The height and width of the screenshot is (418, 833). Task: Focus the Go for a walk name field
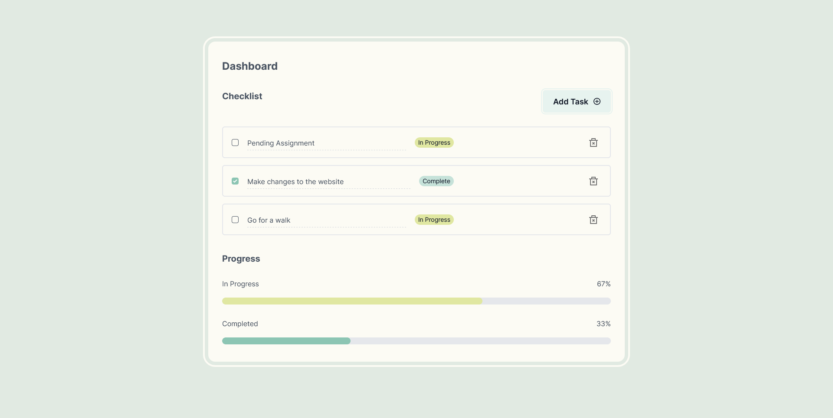[326, 220]
